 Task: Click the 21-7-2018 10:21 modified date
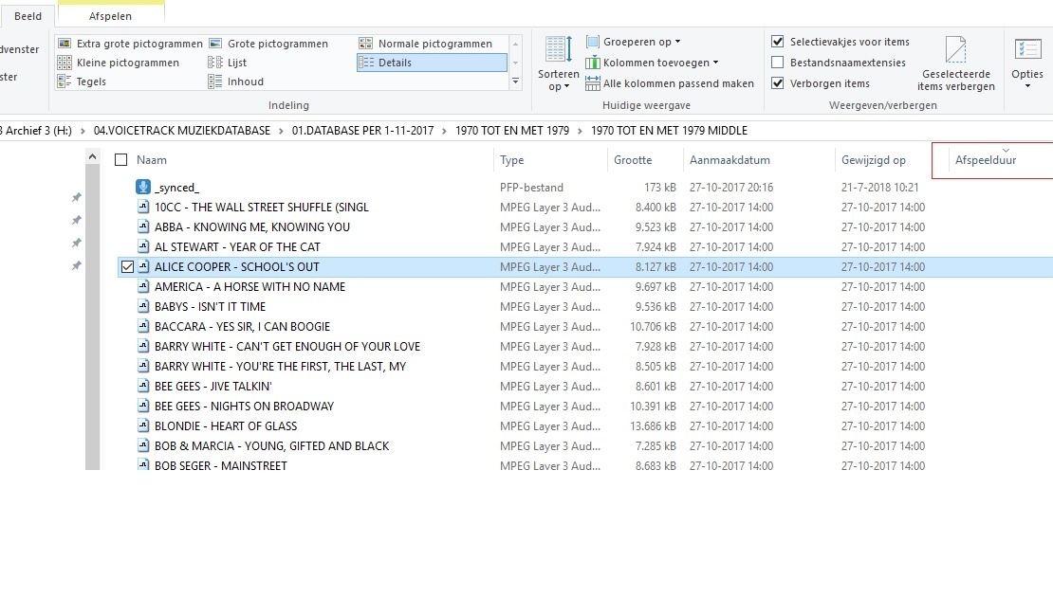879,187
